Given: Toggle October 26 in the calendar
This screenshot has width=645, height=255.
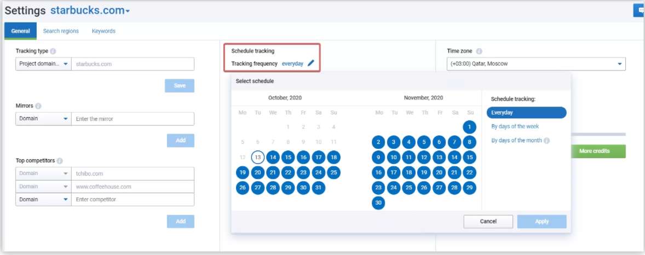Looking at the screenshot, I should tap(243, 188).
